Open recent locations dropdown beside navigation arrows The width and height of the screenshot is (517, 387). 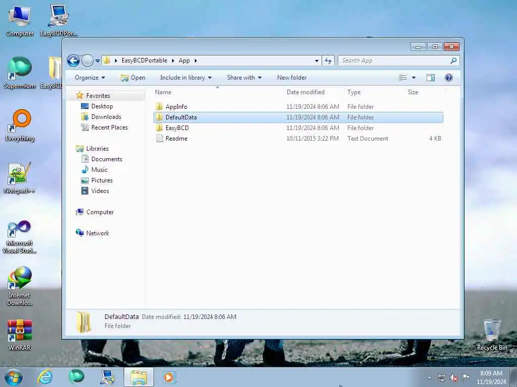coord(97,61)
